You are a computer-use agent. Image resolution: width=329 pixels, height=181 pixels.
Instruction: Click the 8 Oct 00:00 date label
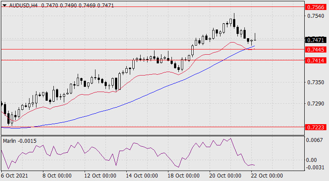tap(56, 175)
